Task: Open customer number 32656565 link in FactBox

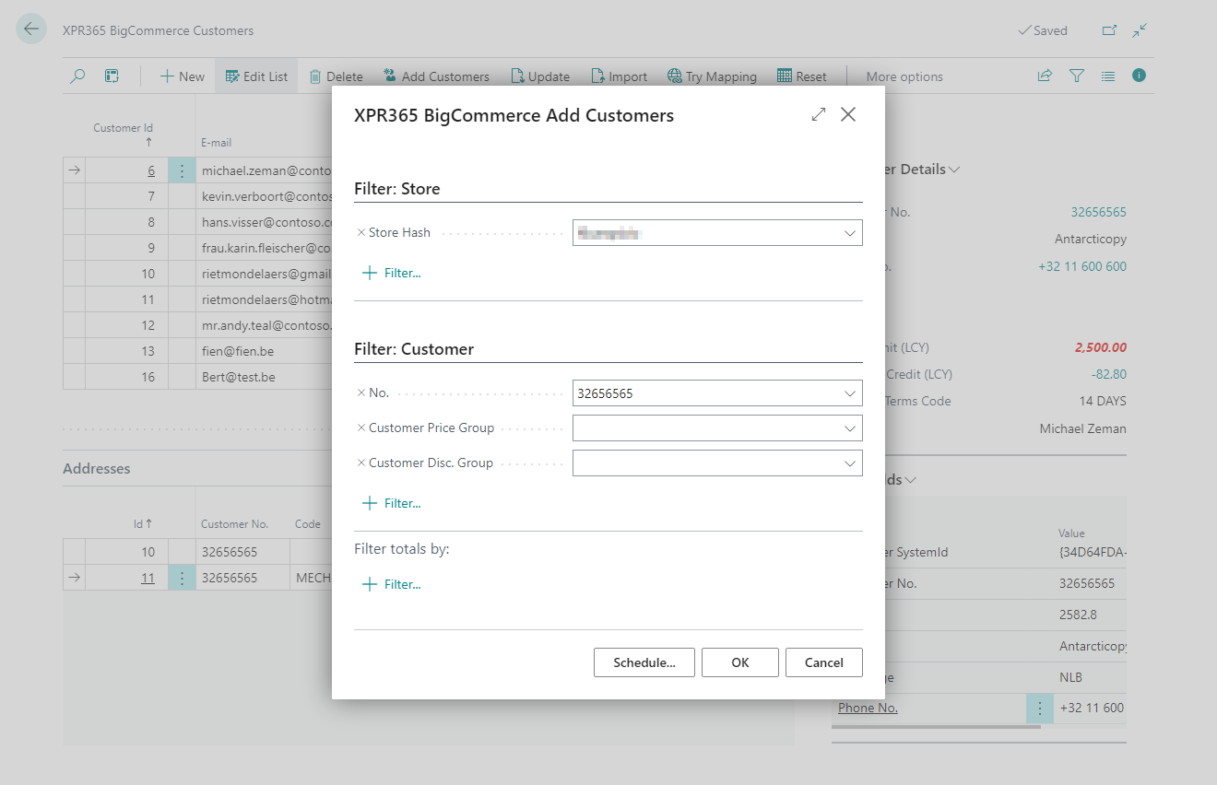Action: click(x=1098, y=212)
